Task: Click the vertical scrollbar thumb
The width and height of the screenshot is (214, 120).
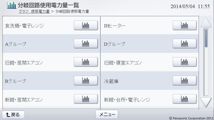Action: click(x=206, y=38)
